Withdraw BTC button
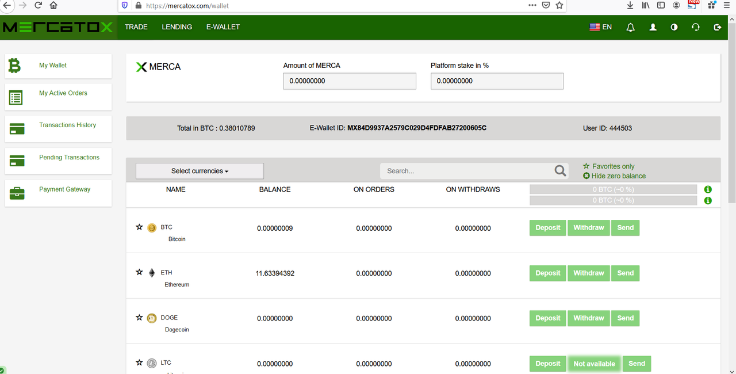 point(589,228)
